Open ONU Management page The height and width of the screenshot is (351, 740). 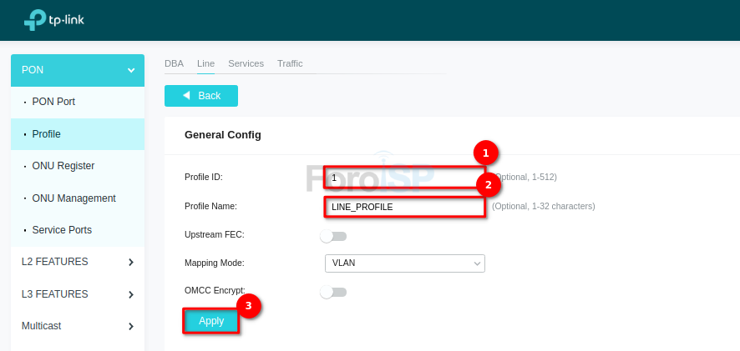click(73, 198)
